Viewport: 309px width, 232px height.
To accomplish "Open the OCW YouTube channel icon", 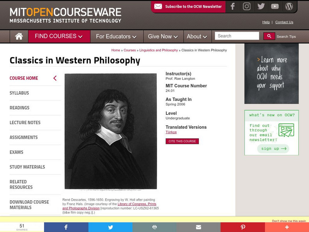I will coord(275,7).
